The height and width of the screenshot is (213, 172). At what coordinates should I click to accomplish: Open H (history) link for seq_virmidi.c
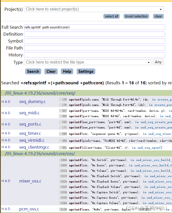(x=3, y=140)
